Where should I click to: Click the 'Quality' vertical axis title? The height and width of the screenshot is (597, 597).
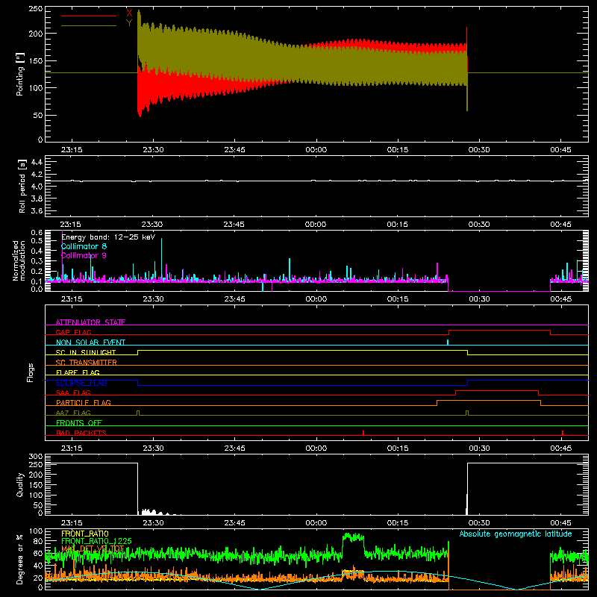pyautogui.click(x=20, y=484)
